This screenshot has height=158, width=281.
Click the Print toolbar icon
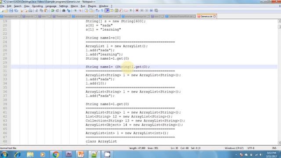[30, 11]
